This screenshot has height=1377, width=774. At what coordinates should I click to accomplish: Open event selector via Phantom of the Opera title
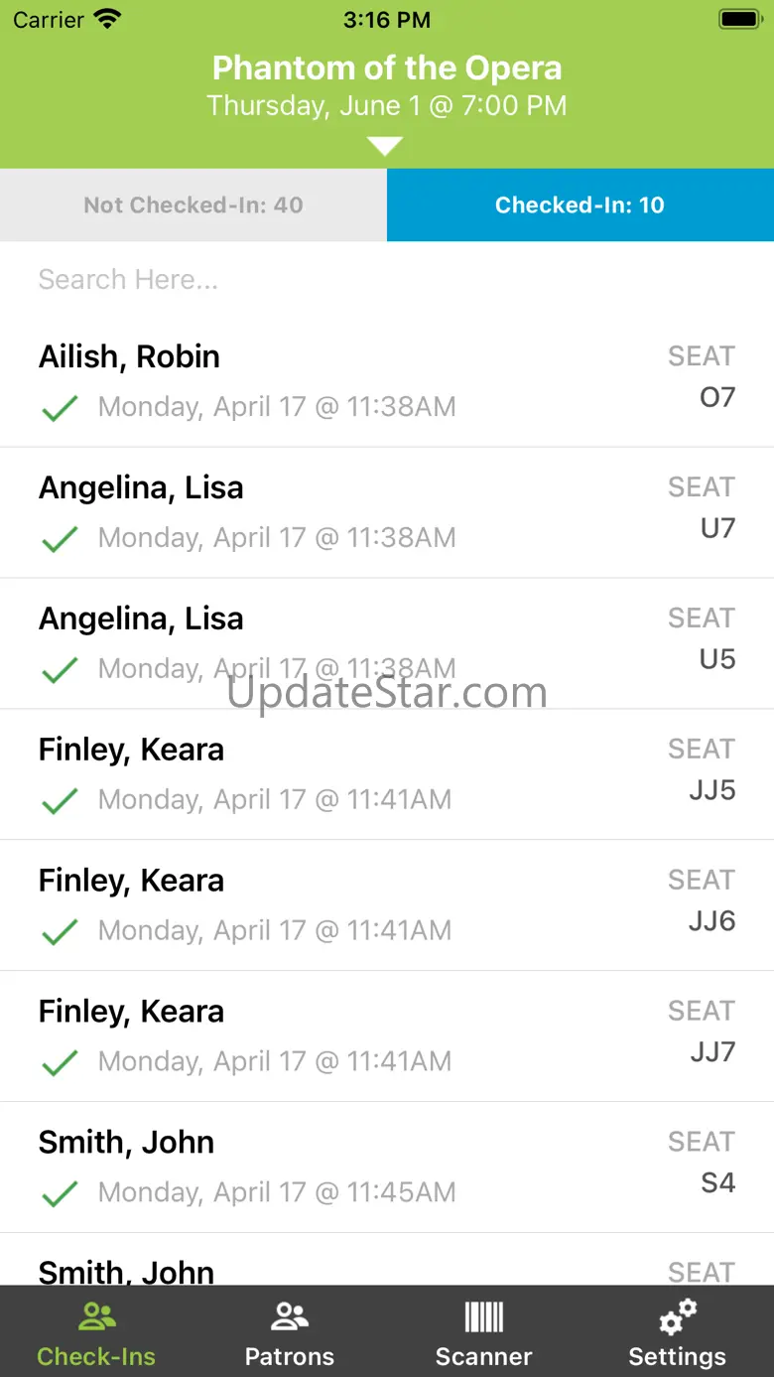coord(387,68)
